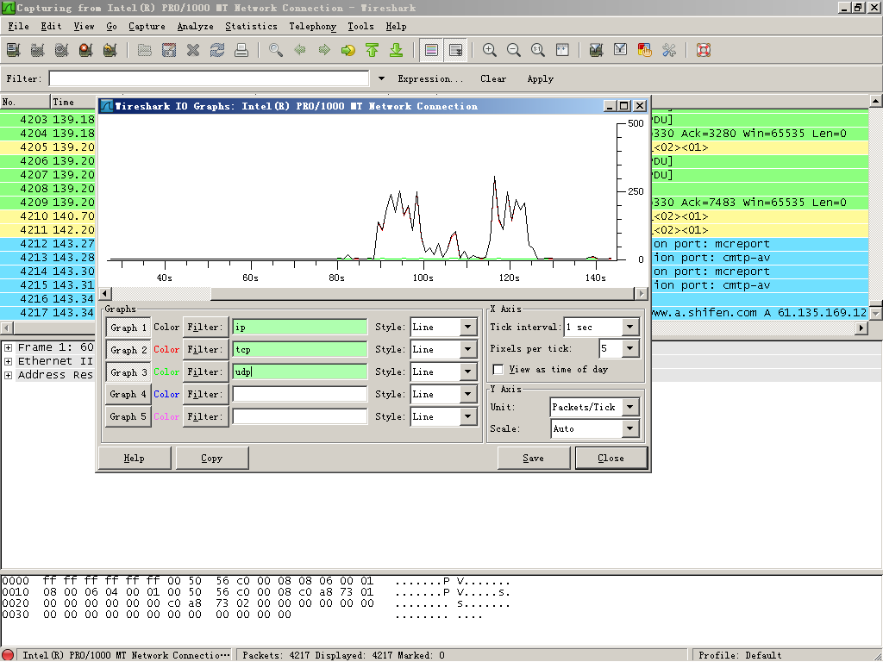Click the Go to Last Packet icon
This screenshot has width=883, height=662.
[x=397, y=50]
